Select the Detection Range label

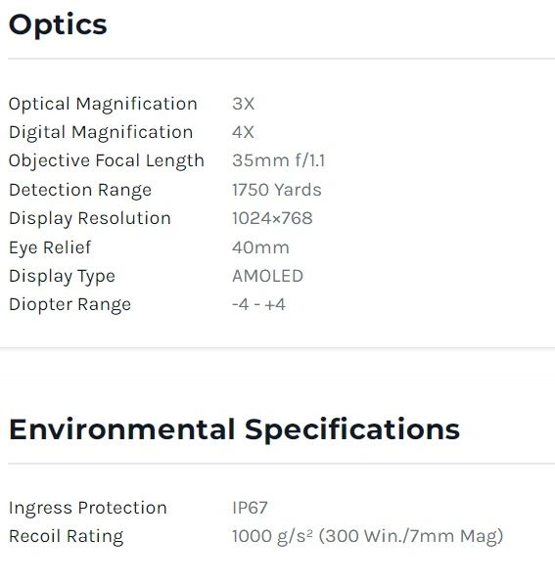[80, 191]
